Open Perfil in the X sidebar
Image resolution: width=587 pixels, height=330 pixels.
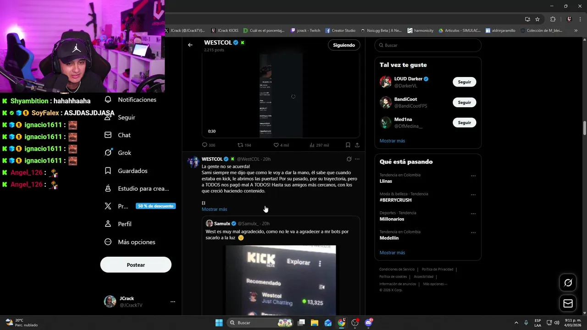pyautogui.click(x=118, y=224)
